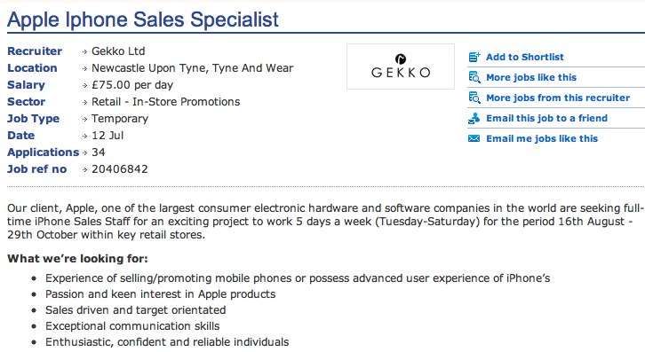Click the arrow bullet beside Salary
The width and height of the screenshot is (645, 352).
tap(84, 85)
